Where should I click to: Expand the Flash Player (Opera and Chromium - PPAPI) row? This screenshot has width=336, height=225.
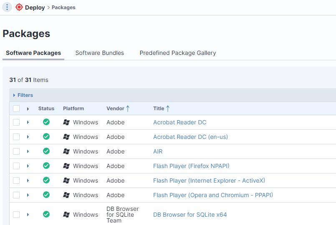(x=28, y=195)
